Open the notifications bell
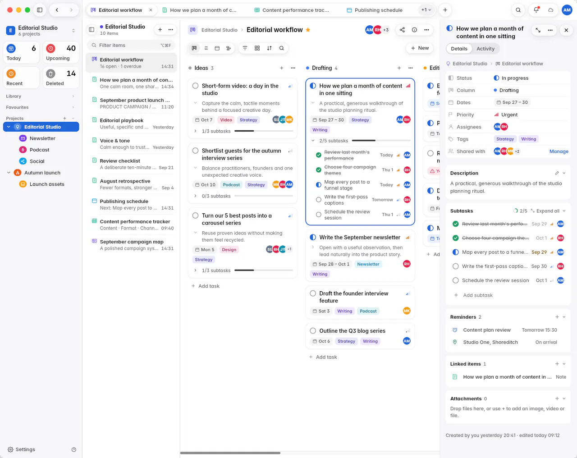This screenshot has height=458, width=577. 536,10
